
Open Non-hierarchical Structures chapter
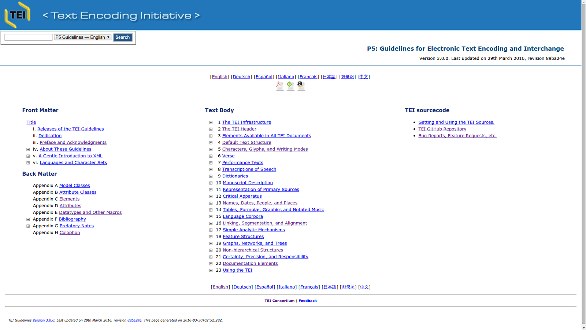click(x=253, y=250)
